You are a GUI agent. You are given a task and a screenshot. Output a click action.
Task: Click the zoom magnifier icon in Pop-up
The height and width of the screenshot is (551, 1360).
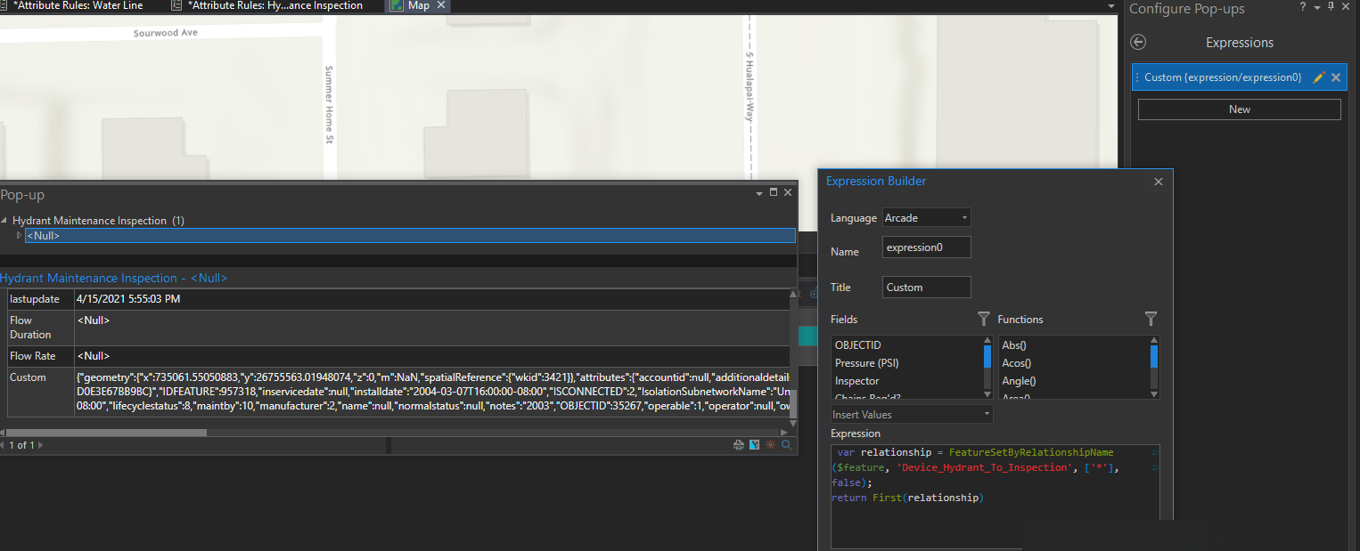pyautogui.click(x=787, y=445)
